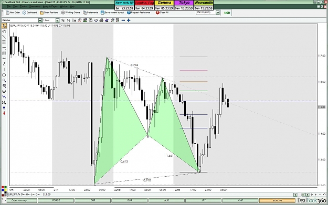The height and width of the screenshot is (205, 328).
Task: Select the ellipse drawing tool
Action: [x=4, y=75]
